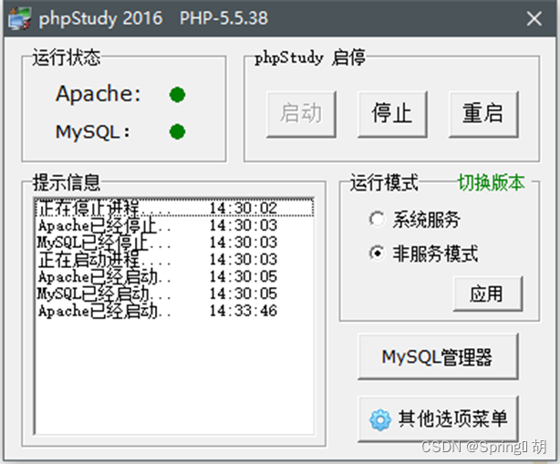Click the green MySQL status indicator
This screenshot has height=464, width=560.
(177, 131)
